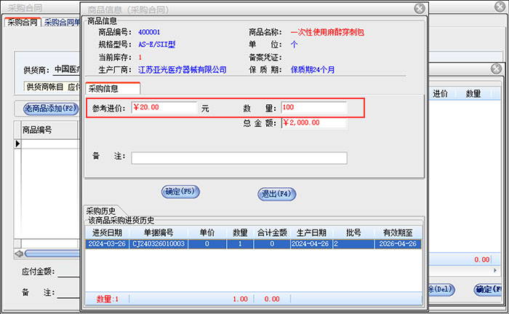Screen dimensions: 509x314
Task: Sort history by 进货日期 column header
Action: tap(105, 232)
